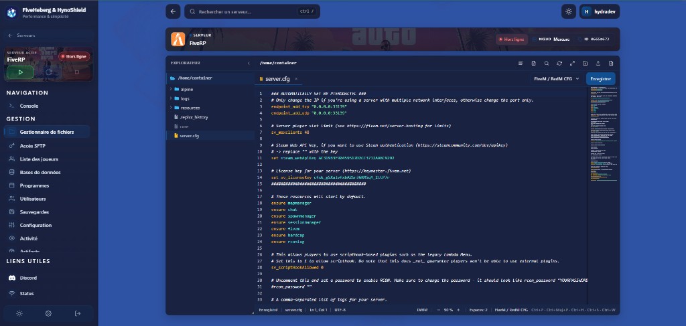The image size is (686, 326).
Task: Open Gestionnaire de fichiers
Action: coord(48,131)
